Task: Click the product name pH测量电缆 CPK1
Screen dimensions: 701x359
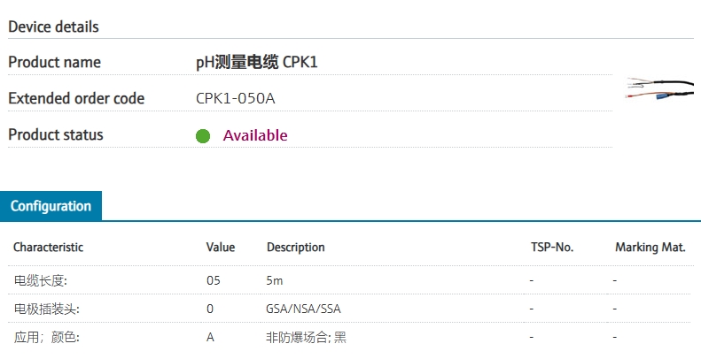Action: pos(255,62)
